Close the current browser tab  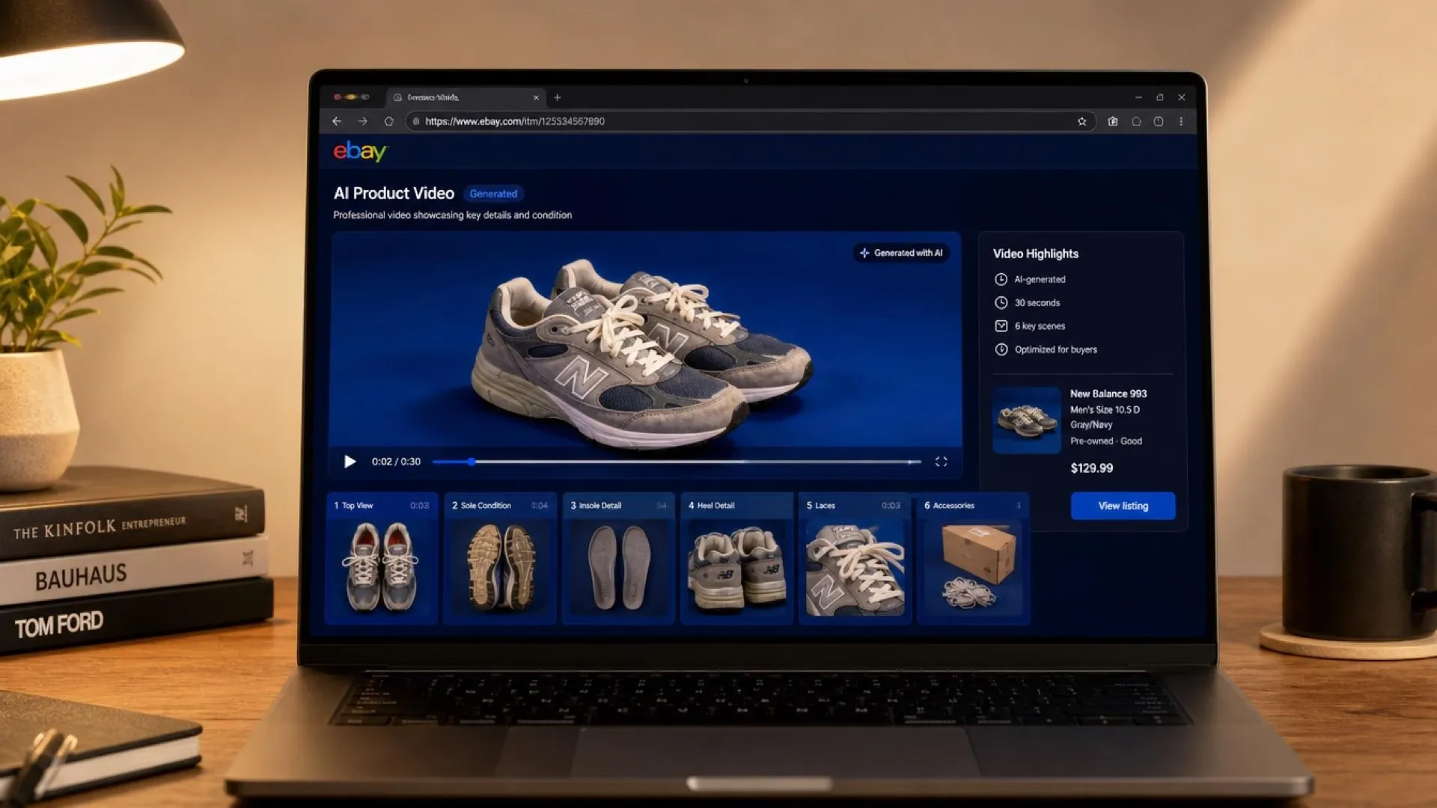(x=536, y=97)
